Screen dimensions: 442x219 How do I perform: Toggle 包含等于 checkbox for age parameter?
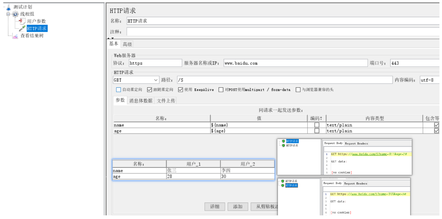click(437, 131)
